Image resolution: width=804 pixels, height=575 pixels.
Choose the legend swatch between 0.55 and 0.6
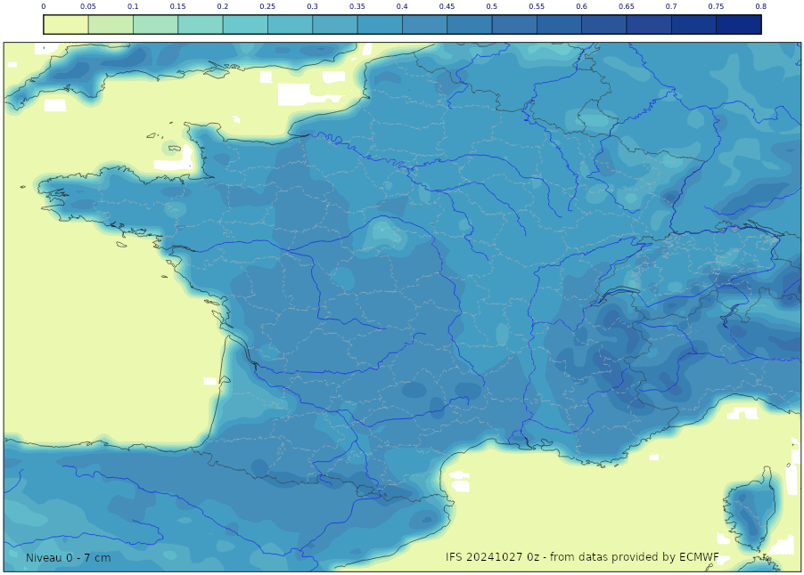pyautogui.click(x=560, y=24)
